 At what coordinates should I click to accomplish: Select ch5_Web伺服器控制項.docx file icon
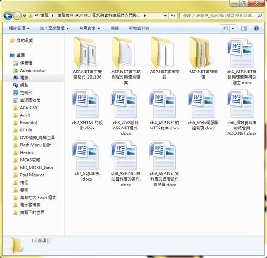tap(201, 104)
